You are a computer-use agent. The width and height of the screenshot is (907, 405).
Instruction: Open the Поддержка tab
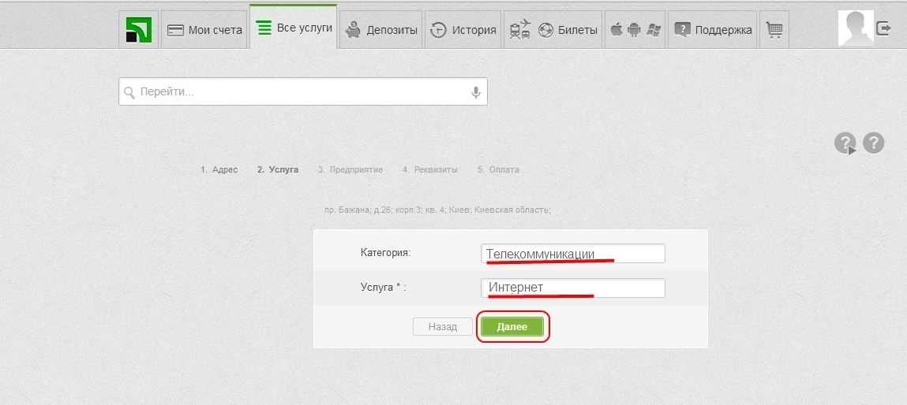(x=713, y=29)
